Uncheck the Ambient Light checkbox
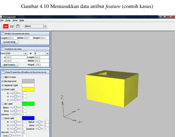 (3, 85)
